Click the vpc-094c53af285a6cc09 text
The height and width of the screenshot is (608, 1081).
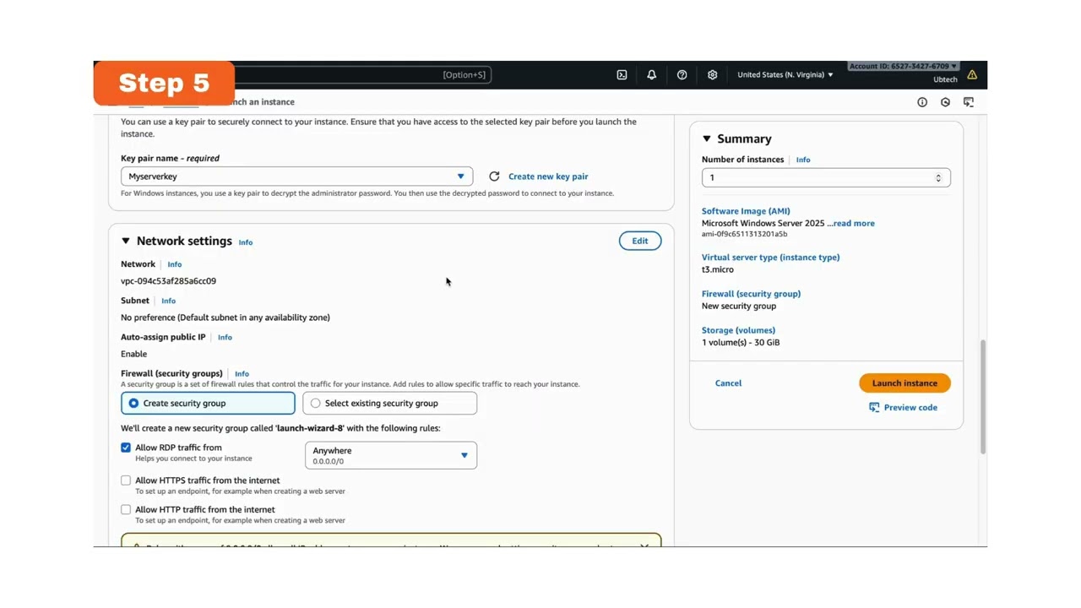[x=168, y=281]
